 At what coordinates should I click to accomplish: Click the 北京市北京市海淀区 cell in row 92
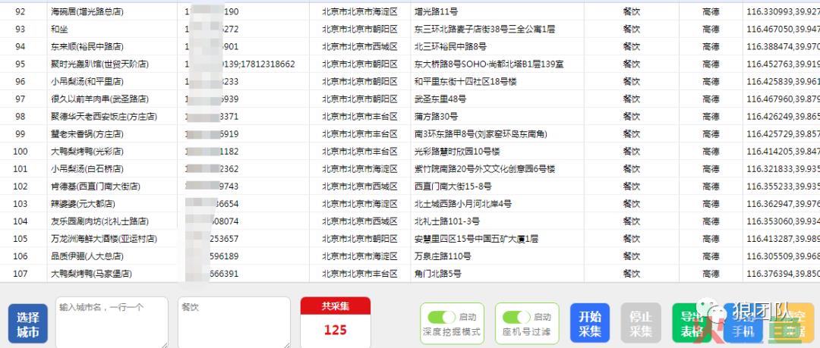point(360,11)
